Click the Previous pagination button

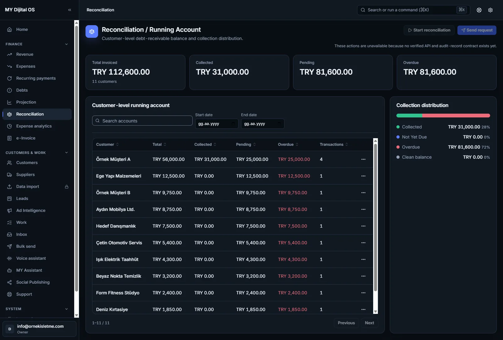346,323
